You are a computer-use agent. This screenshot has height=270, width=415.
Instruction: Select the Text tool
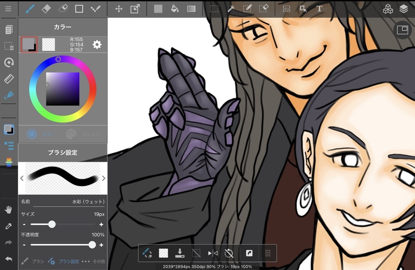320,9
